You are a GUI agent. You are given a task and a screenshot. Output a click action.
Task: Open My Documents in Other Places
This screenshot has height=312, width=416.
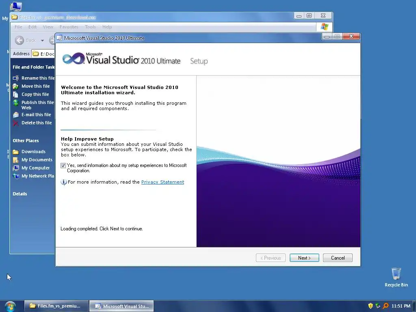pyautogui.click(x=37, y=160)
